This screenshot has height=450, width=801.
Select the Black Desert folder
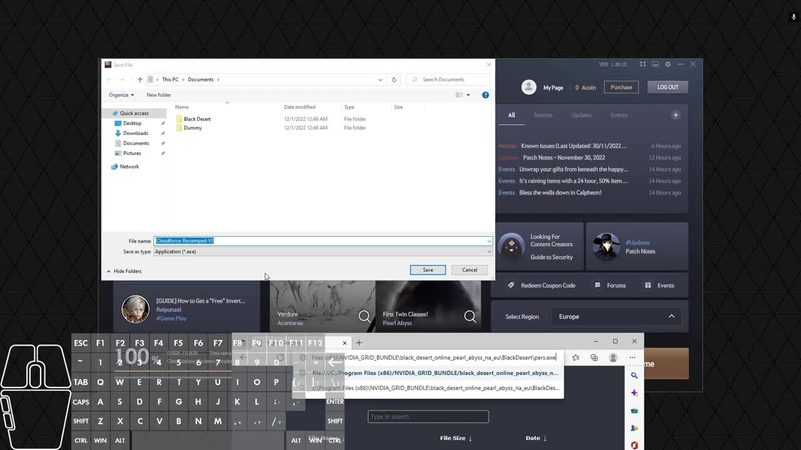(x=196, y=119)
